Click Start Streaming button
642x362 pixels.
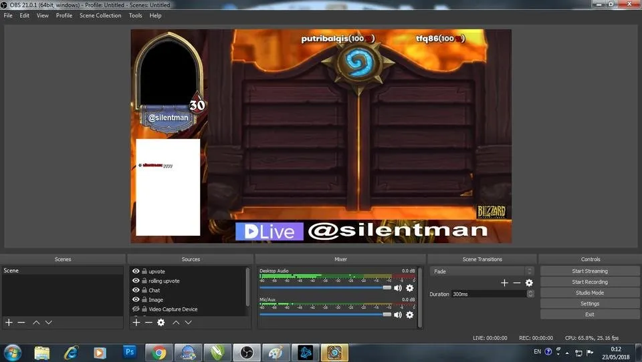tap(590, 271)
